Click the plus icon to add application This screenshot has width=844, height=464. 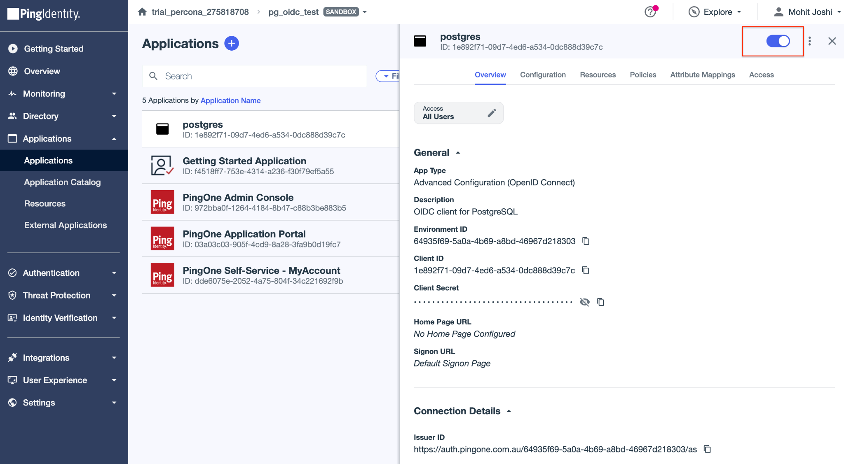232,44
